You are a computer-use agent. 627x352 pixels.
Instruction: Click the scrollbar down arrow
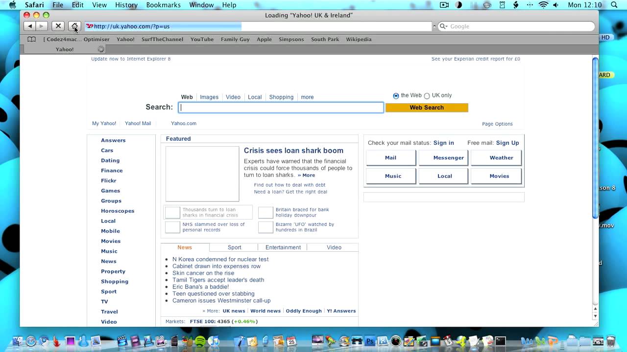click(x=595, y=316)
